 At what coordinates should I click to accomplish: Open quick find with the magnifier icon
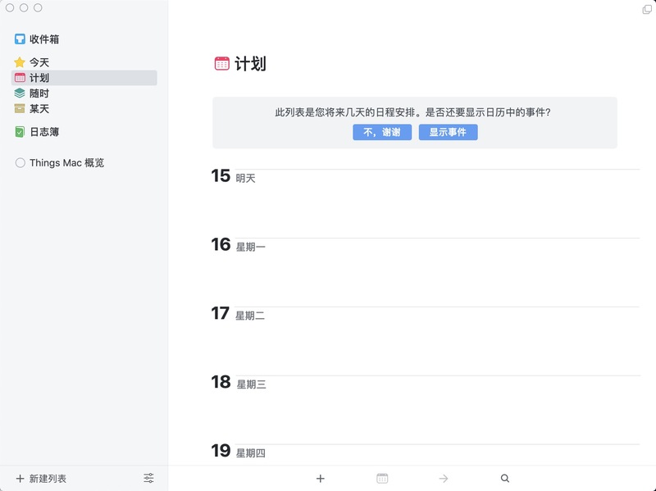coord(505,477)
